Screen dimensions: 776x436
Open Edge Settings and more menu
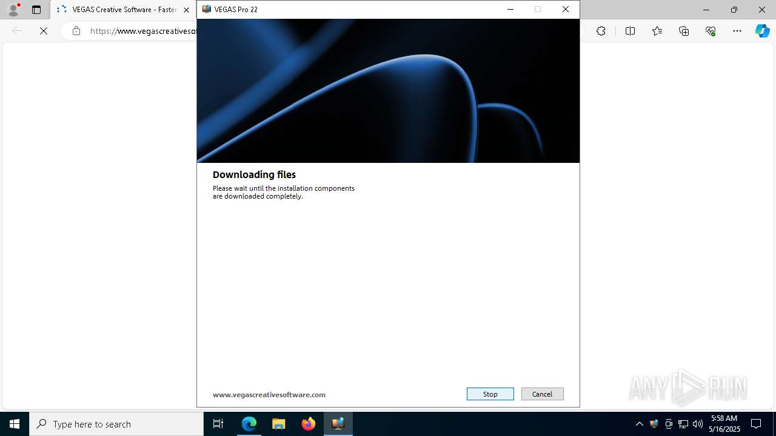(737, 31)
